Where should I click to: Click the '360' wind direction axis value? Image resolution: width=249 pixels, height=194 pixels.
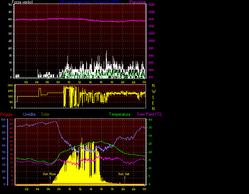10,85
